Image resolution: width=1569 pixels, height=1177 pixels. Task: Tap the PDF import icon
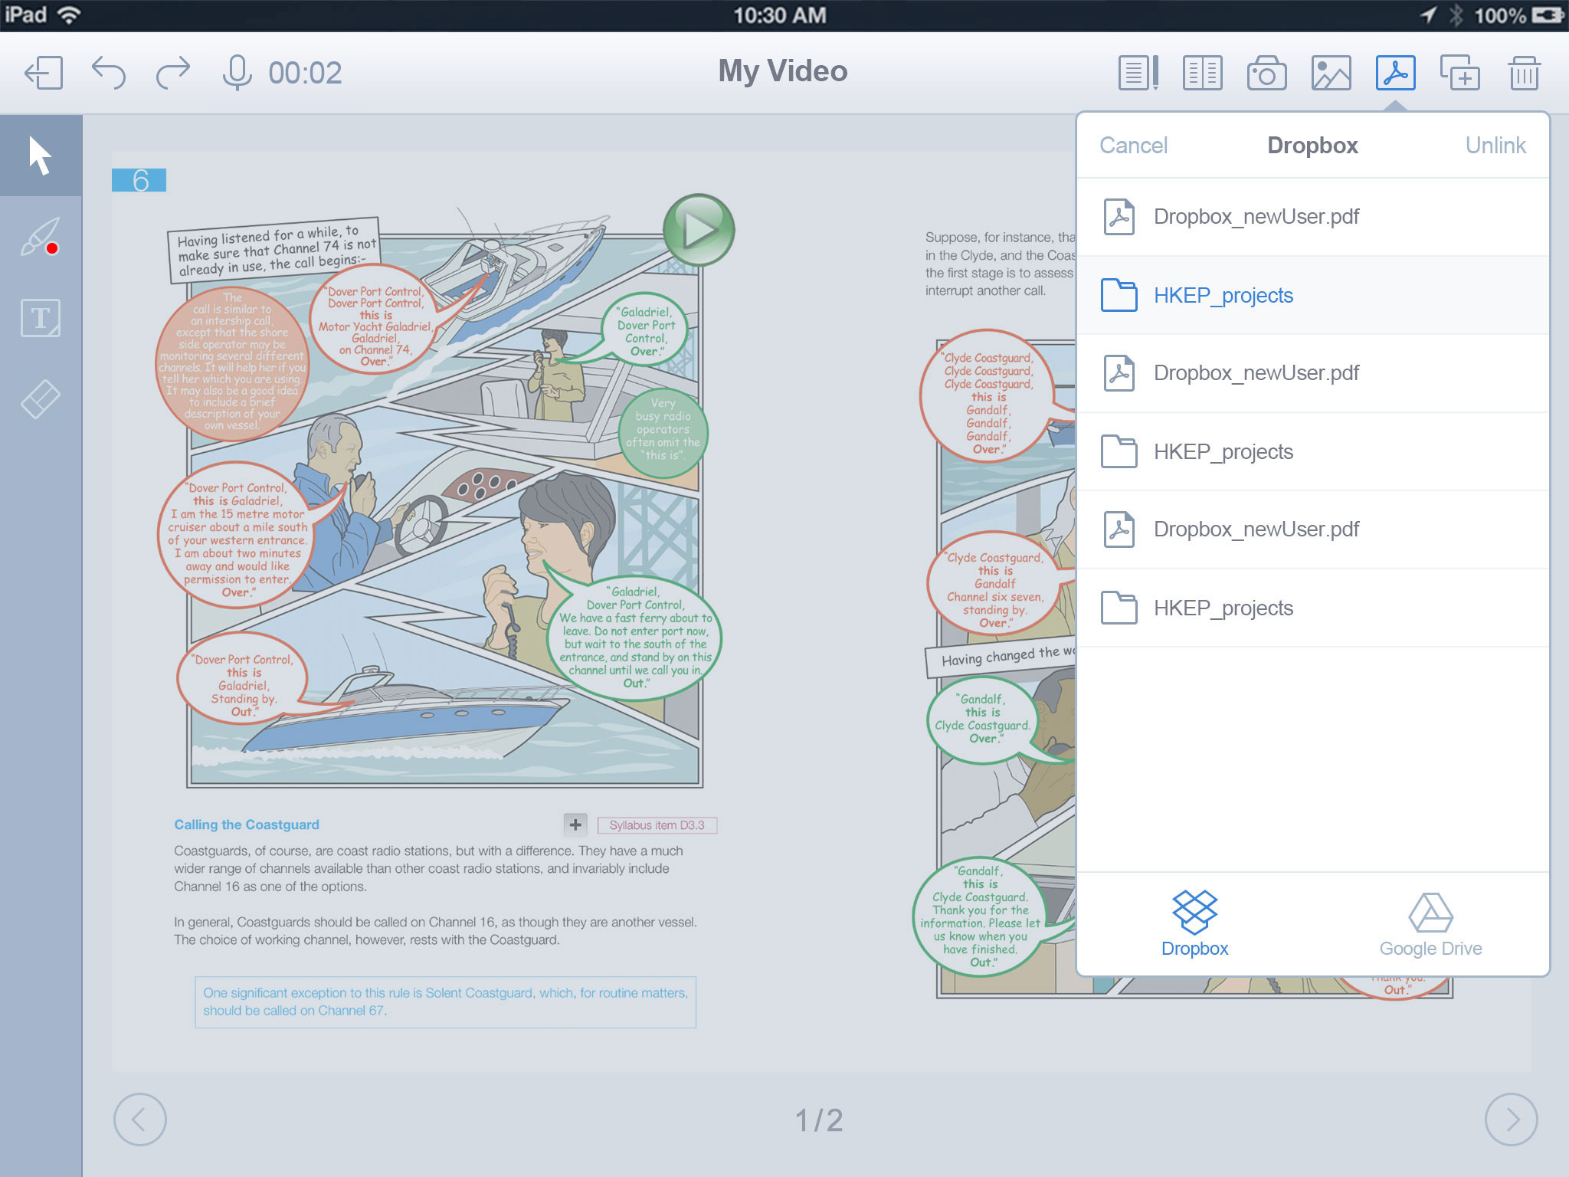pos(1395,74)
